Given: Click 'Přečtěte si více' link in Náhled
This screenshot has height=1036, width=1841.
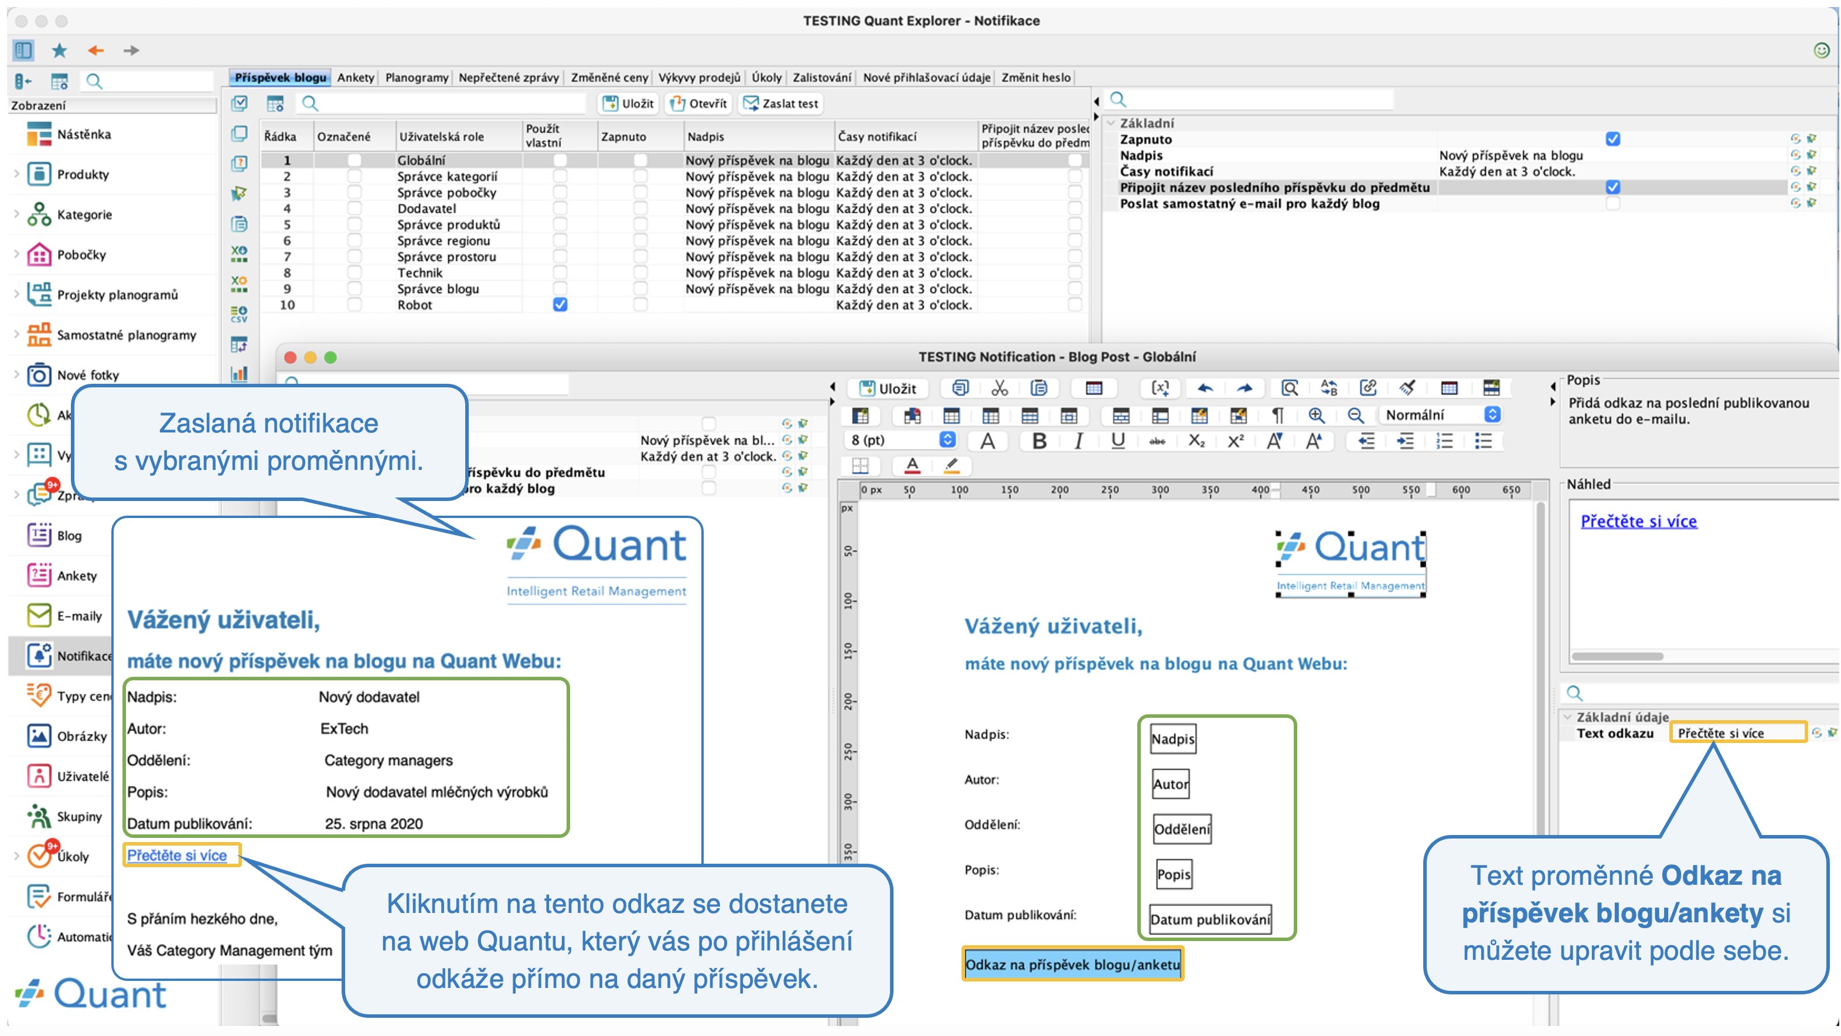Looking at the screenshot, I should 1638,521.
